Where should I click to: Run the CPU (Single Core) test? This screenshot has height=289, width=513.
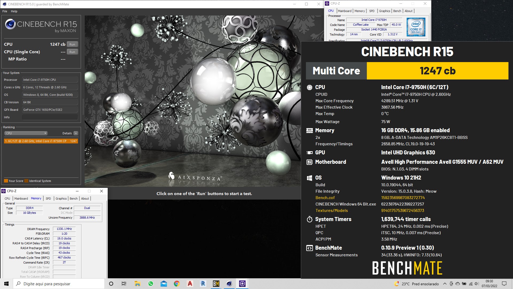72,52
